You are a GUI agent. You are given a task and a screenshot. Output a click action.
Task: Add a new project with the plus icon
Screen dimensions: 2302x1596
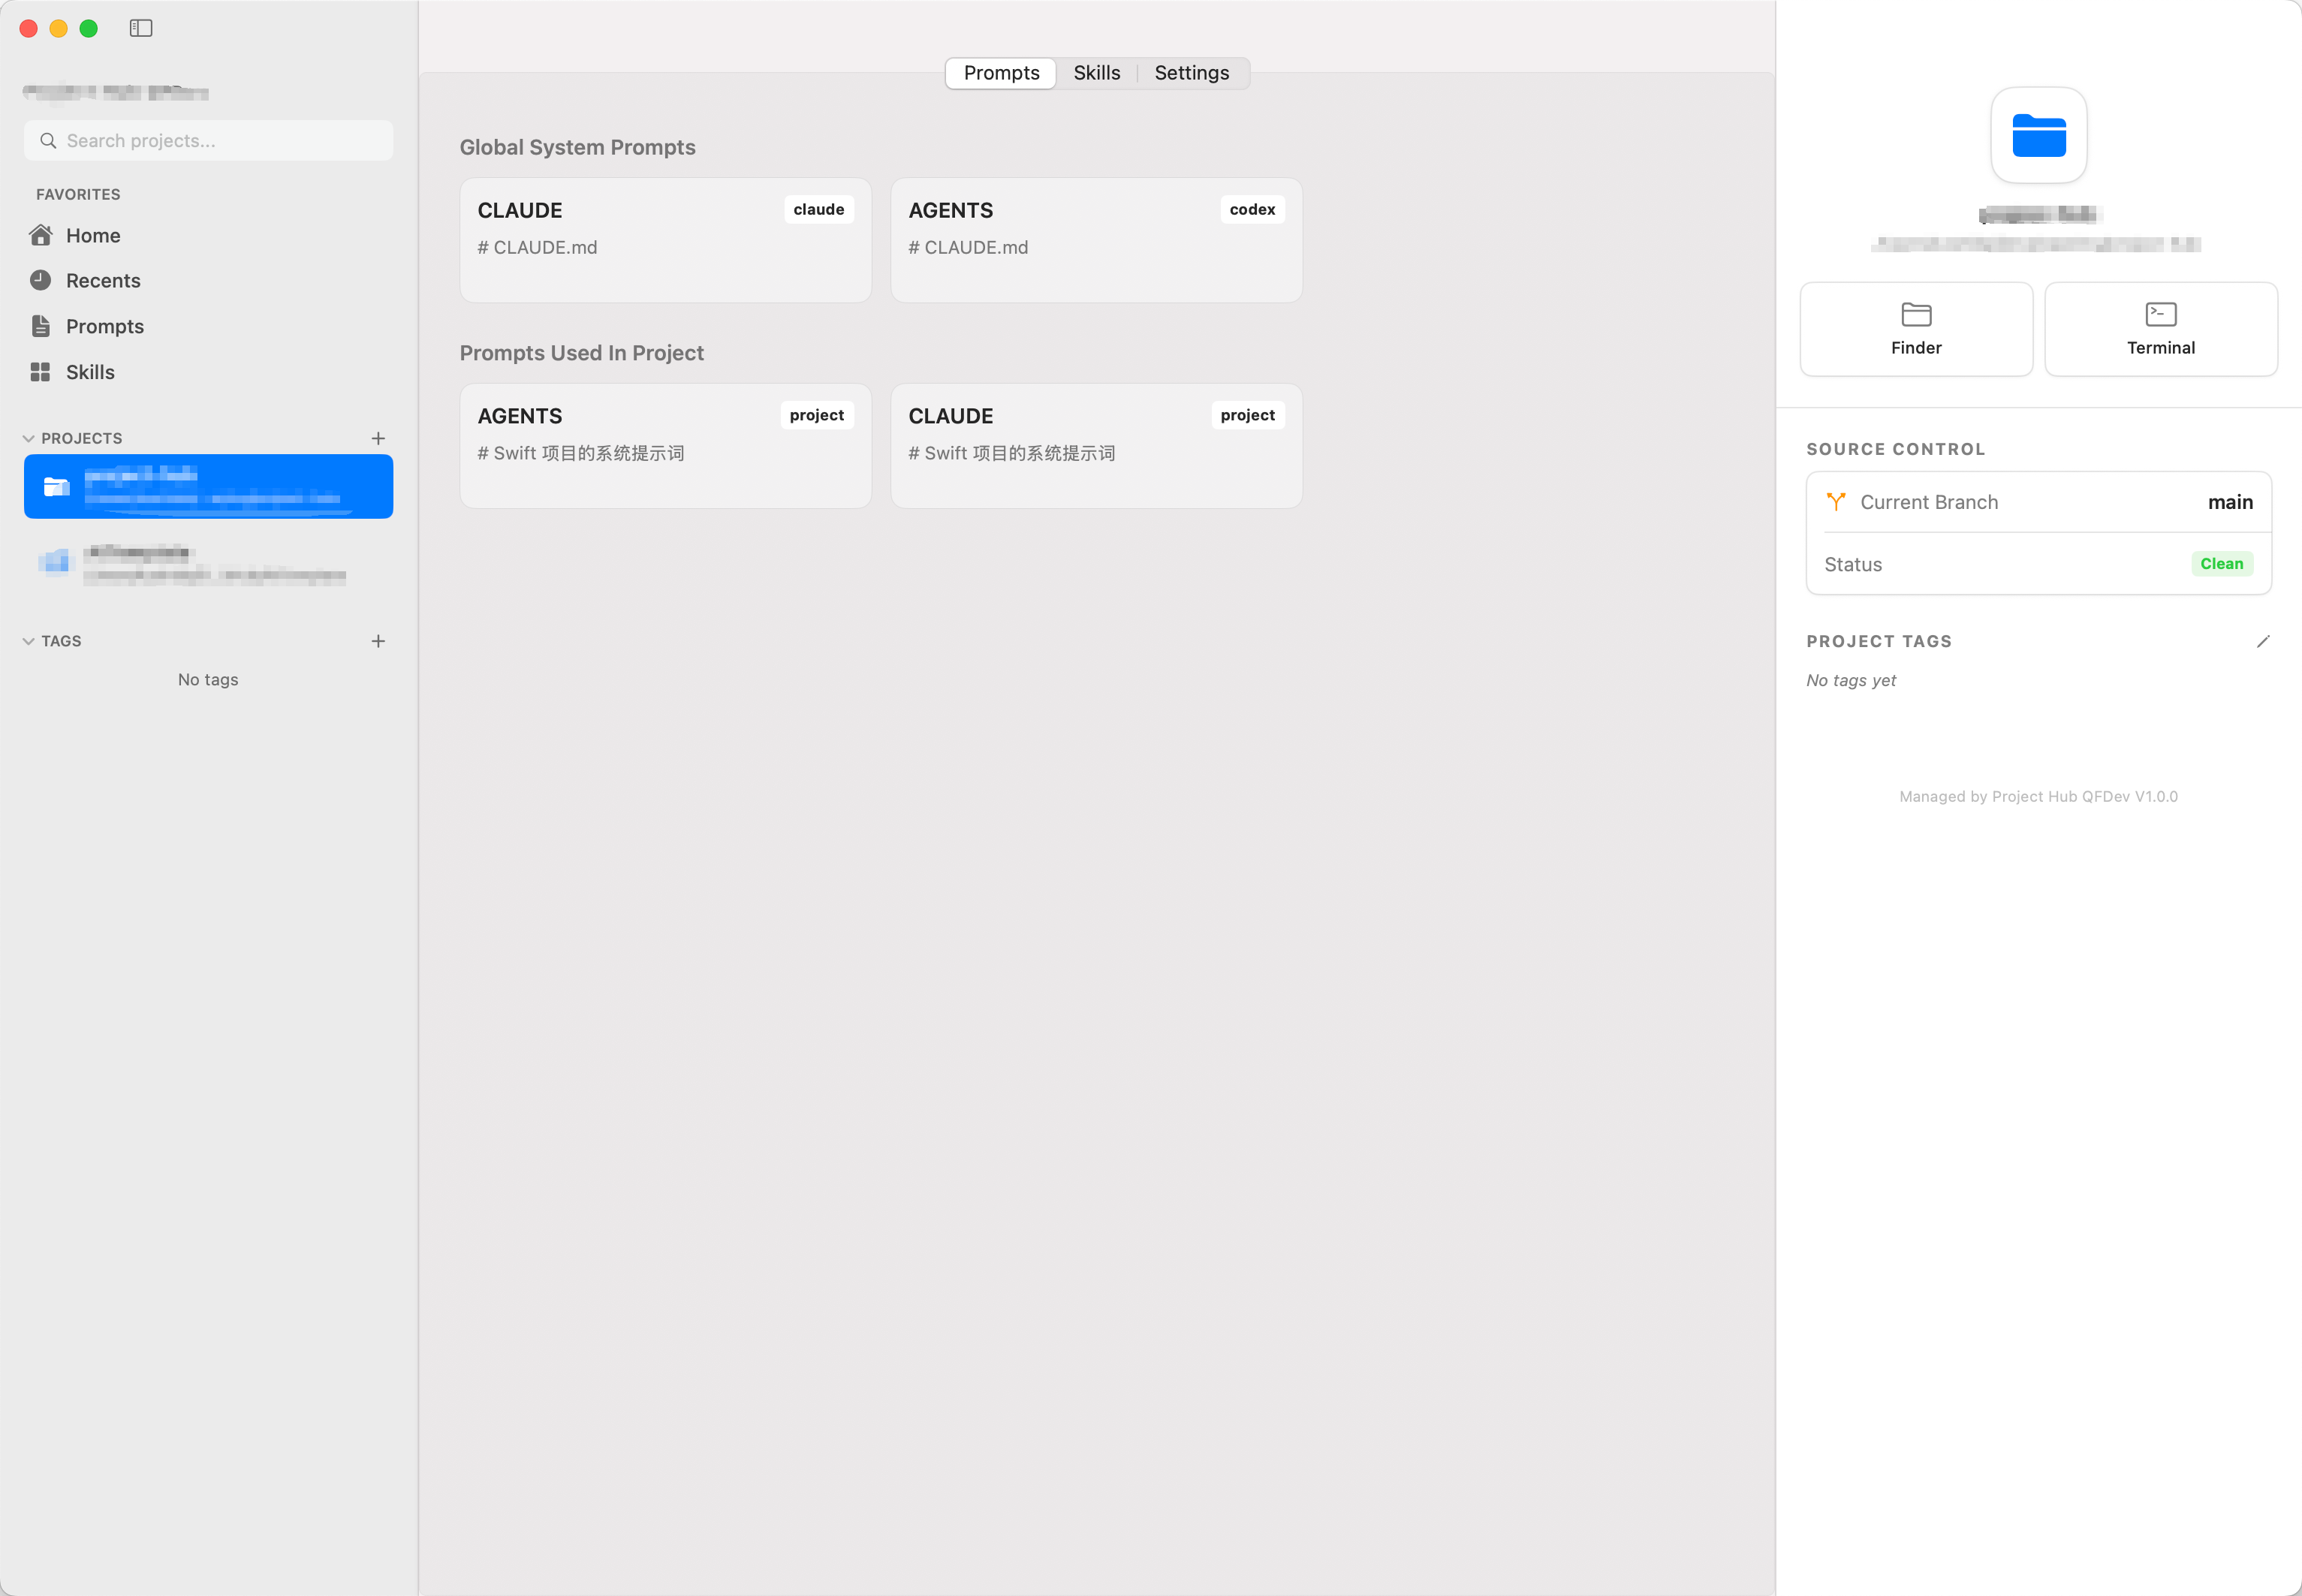378,438
